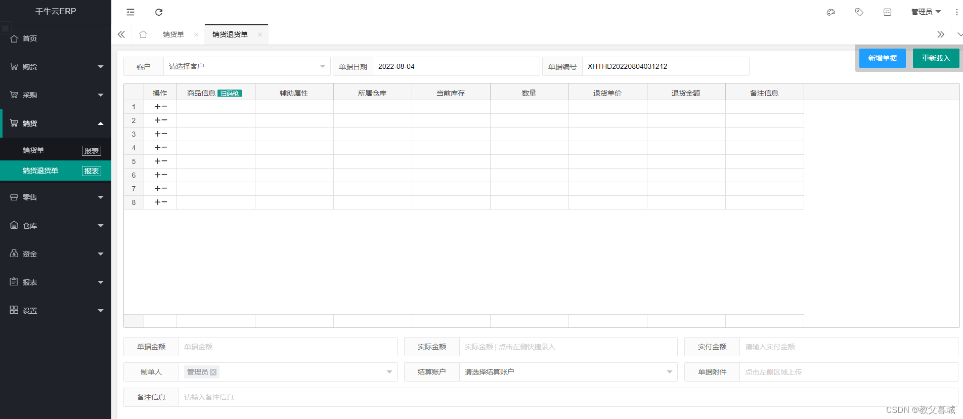Click the 实际金额 label for quick entry
The image size is (963, 419).
click(x=432, y=347)
